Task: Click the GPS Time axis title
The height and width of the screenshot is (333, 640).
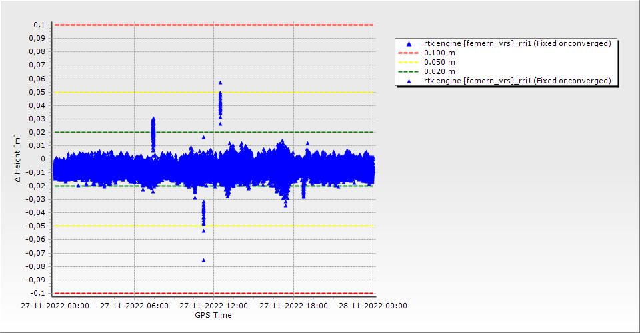Action: pos(213,315)
